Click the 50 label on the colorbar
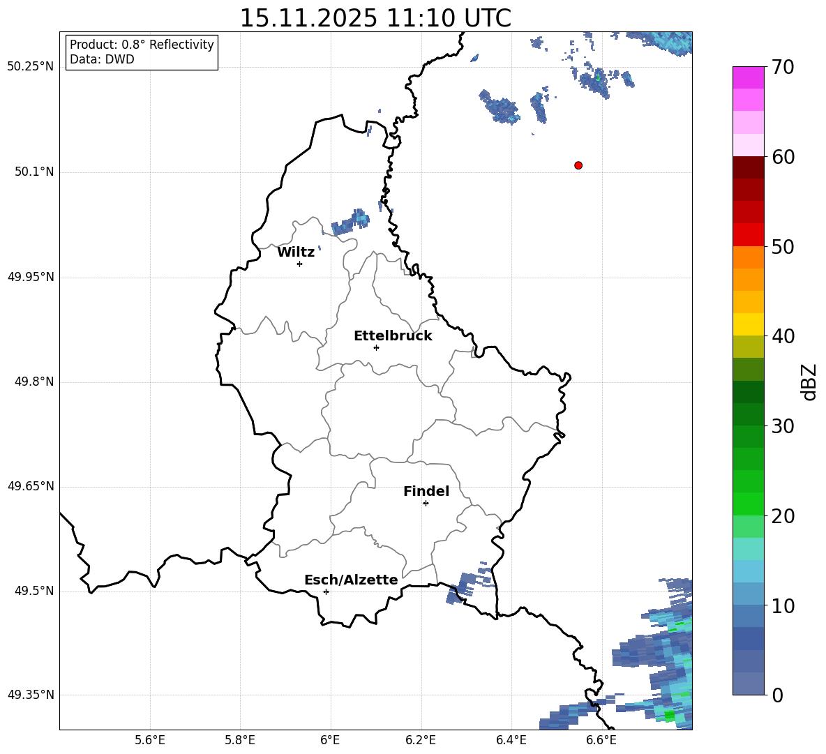Screen dimensions: 826x754 click(783, 246)
